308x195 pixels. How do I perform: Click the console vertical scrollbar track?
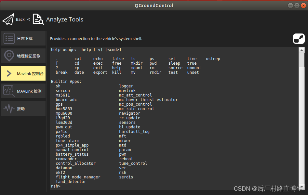(x=301, y=117)
